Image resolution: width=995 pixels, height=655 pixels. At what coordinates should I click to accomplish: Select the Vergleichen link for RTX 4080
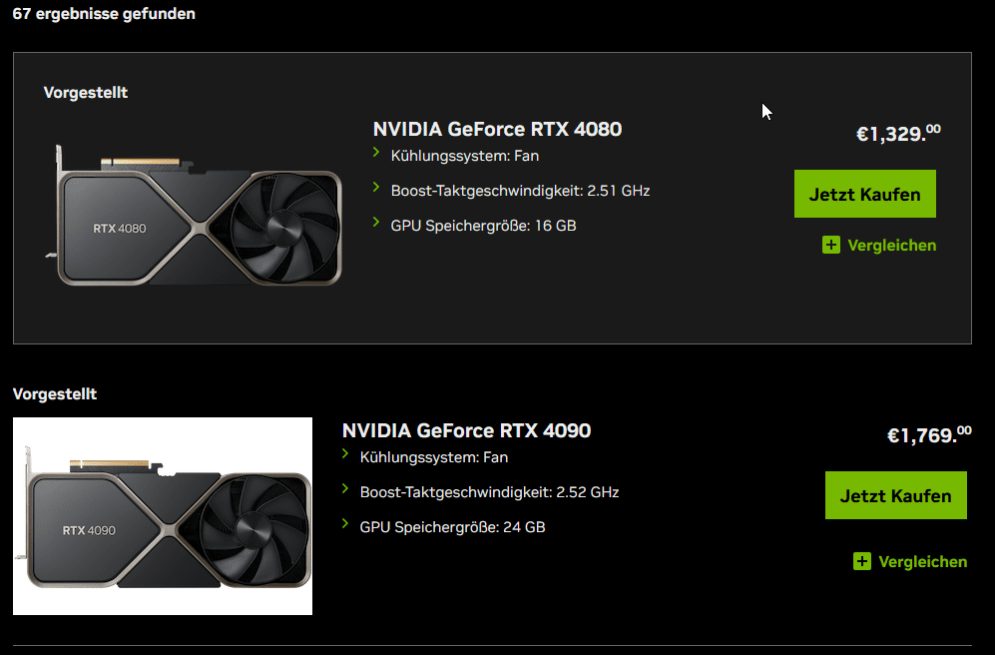click(891, 245)
